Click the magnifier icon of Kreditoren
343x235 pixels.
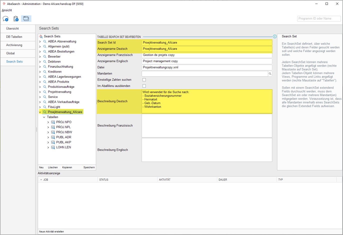45,72
